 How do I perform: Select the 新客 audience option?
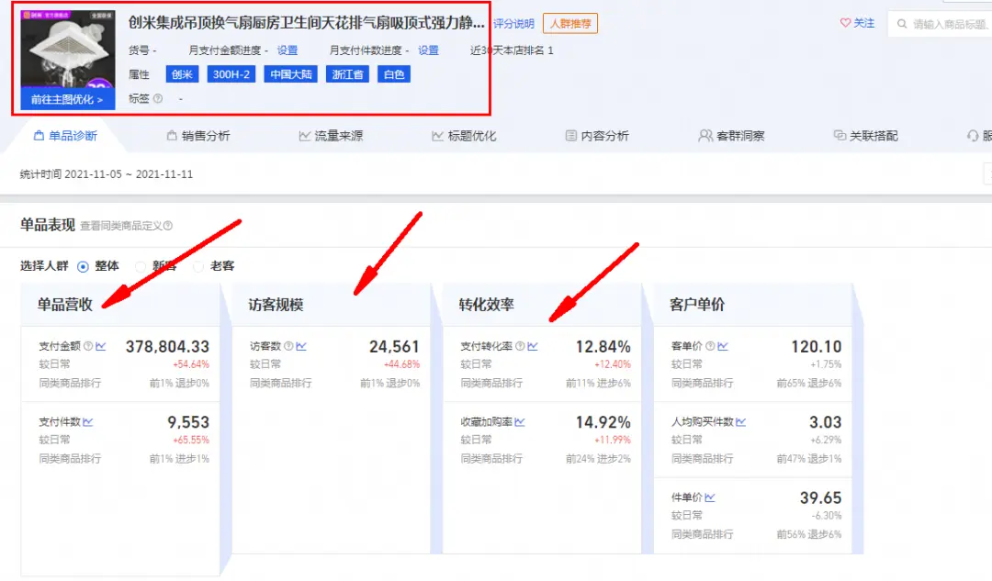(x=140, y=266)
